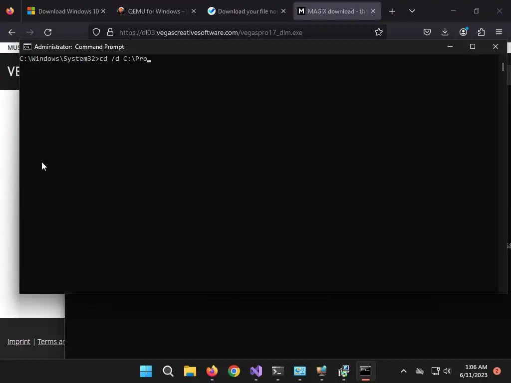Open File Explorer from the taskbar
The height and width of the screenshot is (383, 511).
tap(190, 371)
